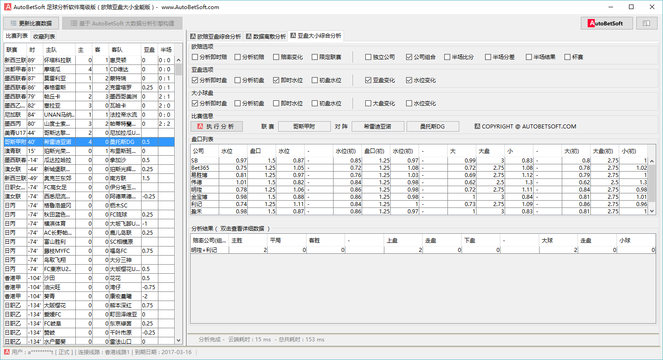Select the match row 油尖旺
Screen dimensions: 663x360
coord(89,287)
